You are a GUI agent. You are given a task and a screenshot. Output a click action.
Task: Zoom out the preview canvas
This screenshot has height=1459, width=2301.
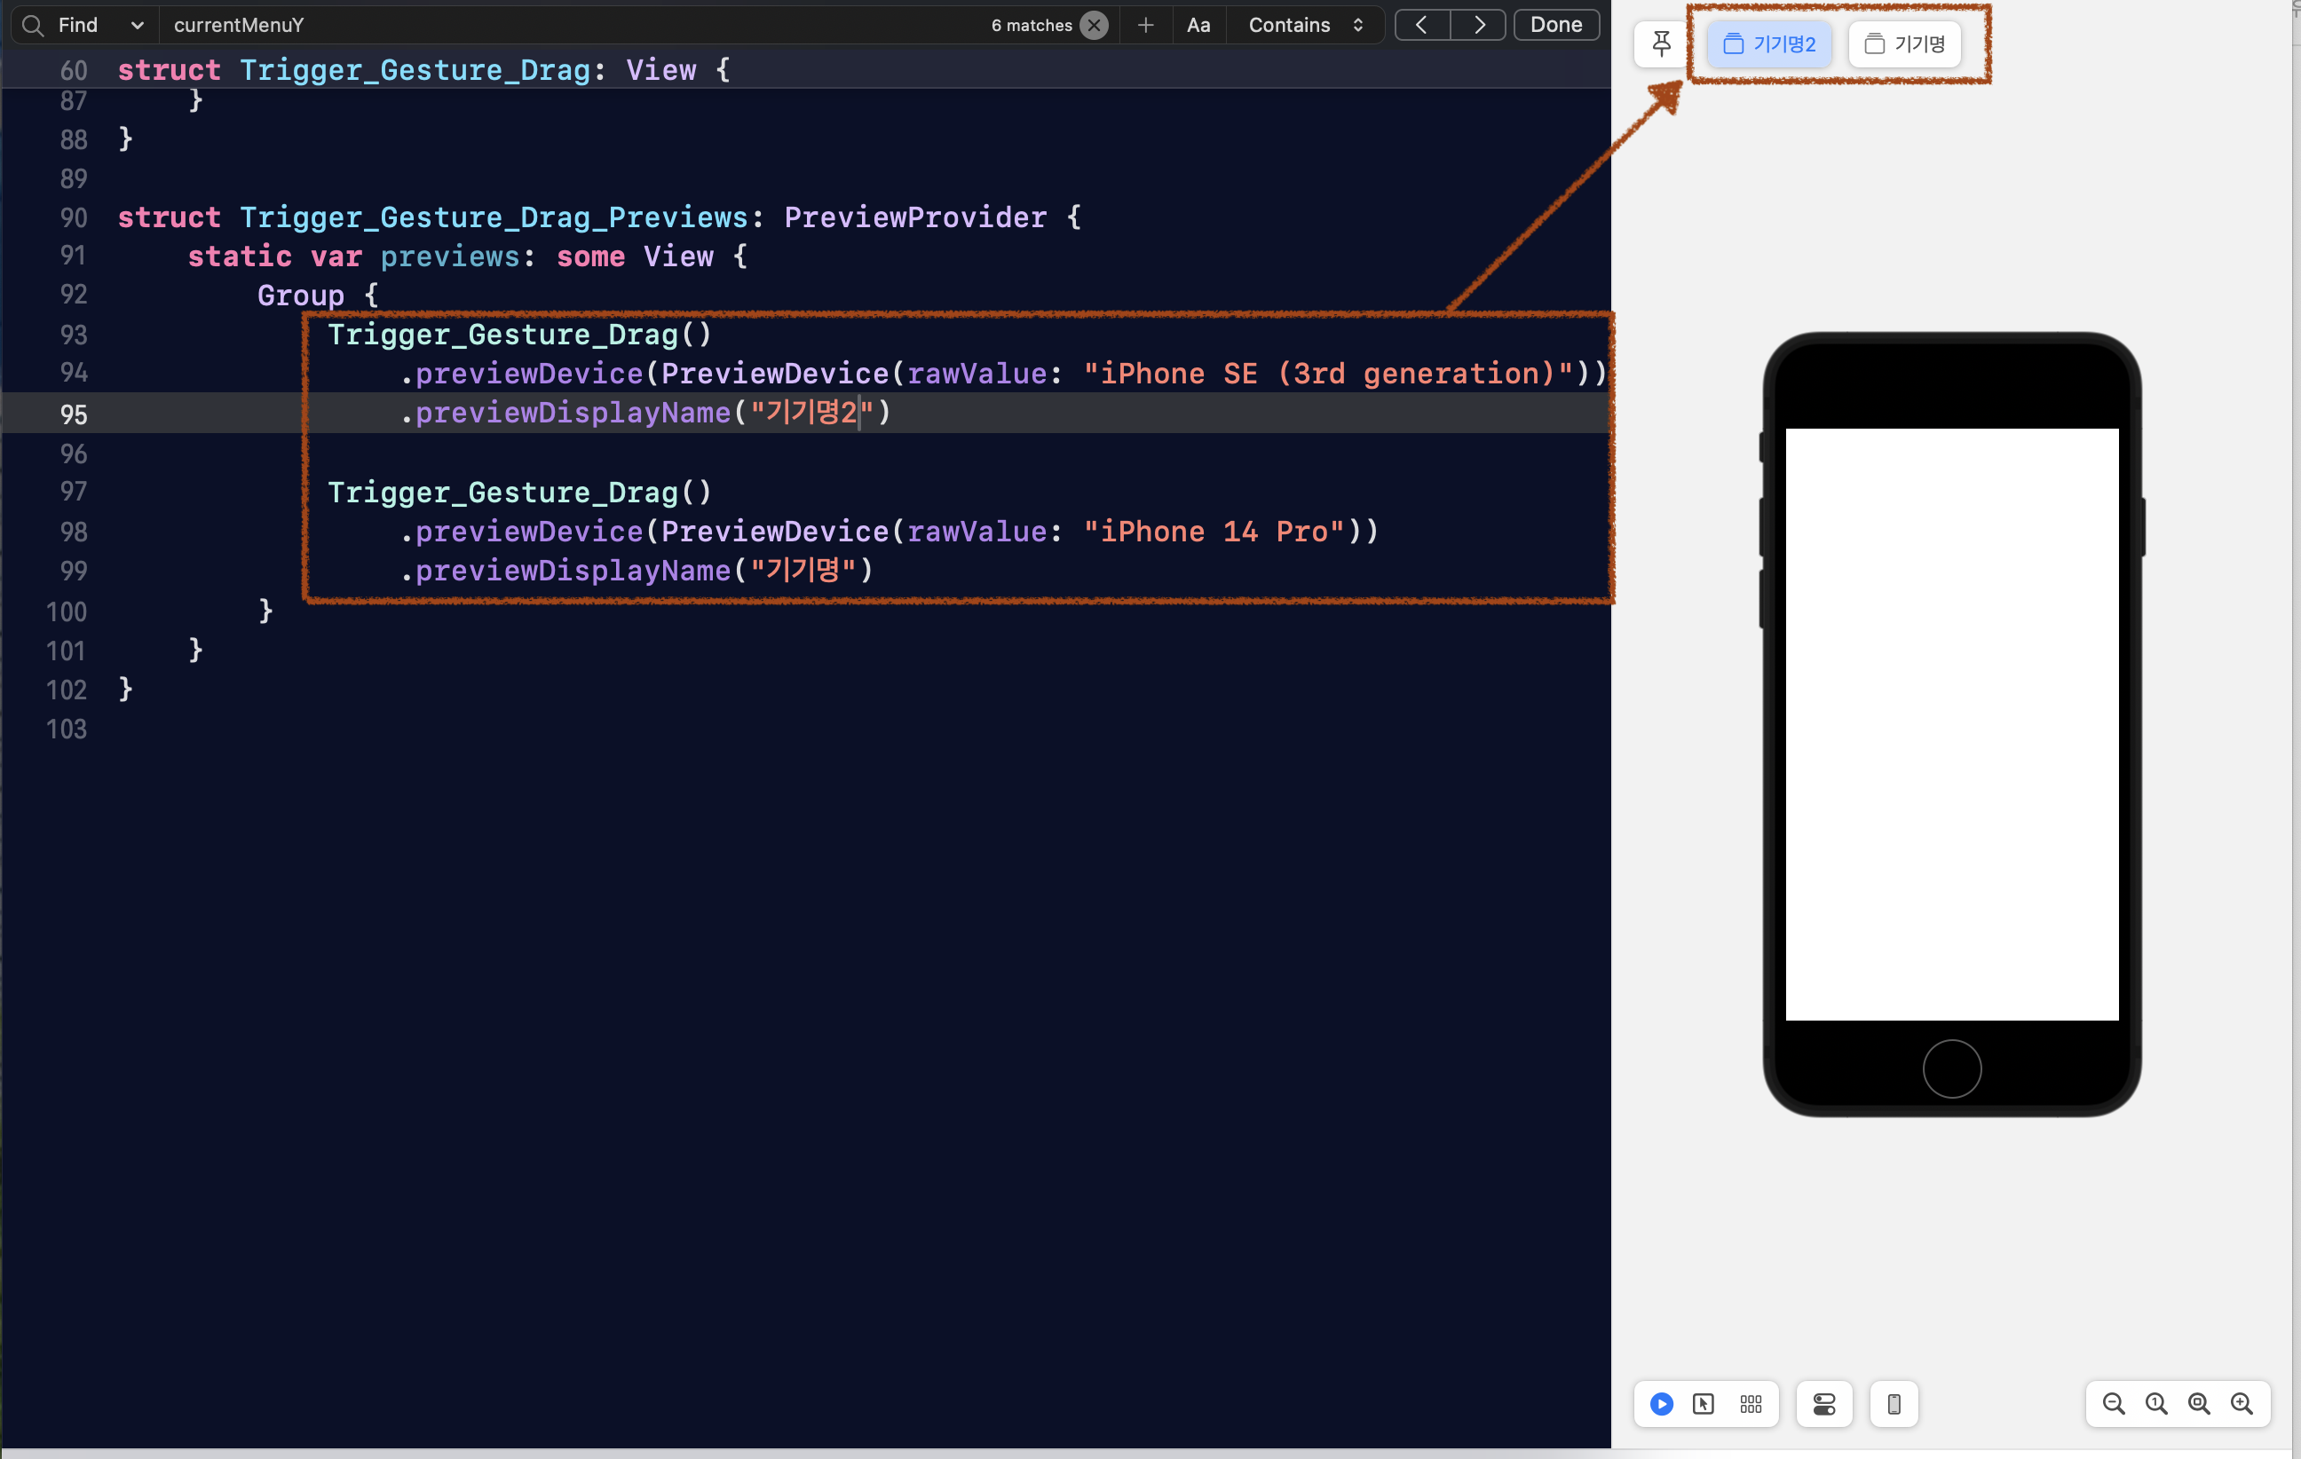click(2113, 1404)
